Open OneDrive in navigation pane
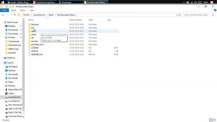Screen dimensions: 217x122 pyautogui.click(x=11, y=58)
